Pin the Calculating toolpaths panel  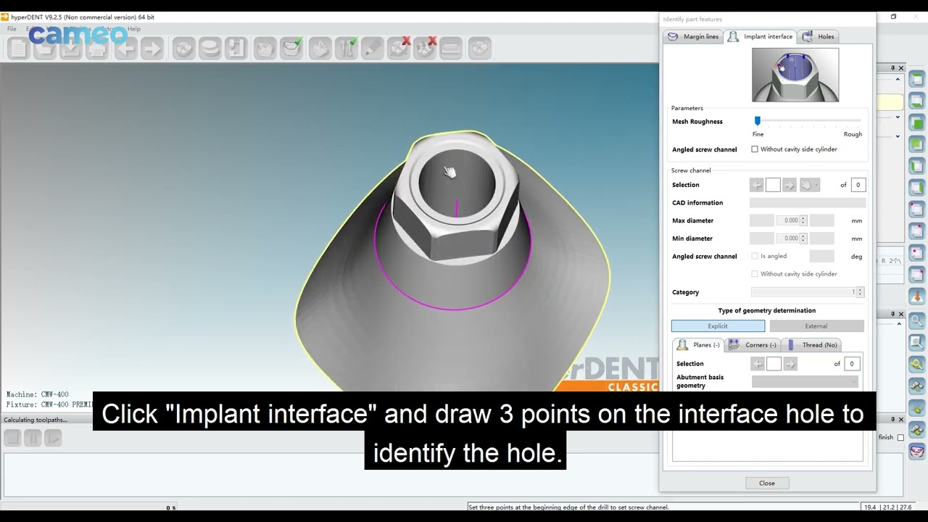(893, 420)
